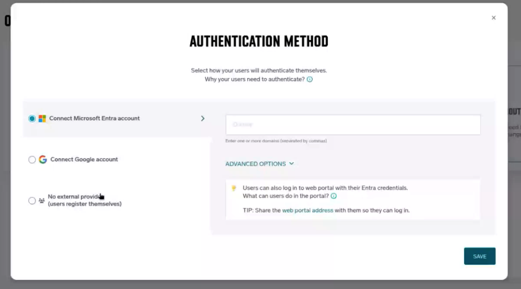Close the Authentication Method dialog

494,18
